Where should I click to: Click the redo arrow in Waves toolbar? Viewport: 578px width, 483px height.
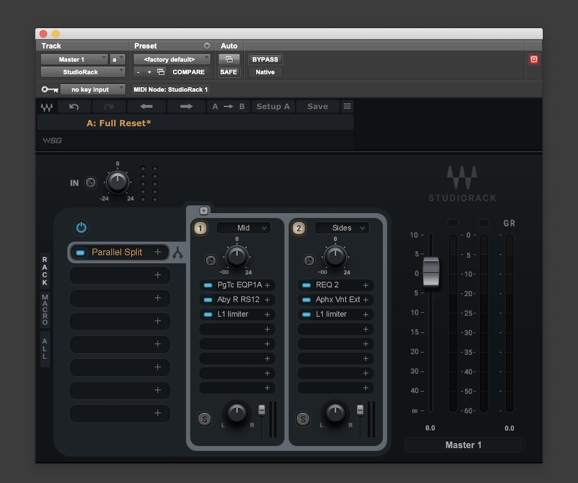click(109, 106)
